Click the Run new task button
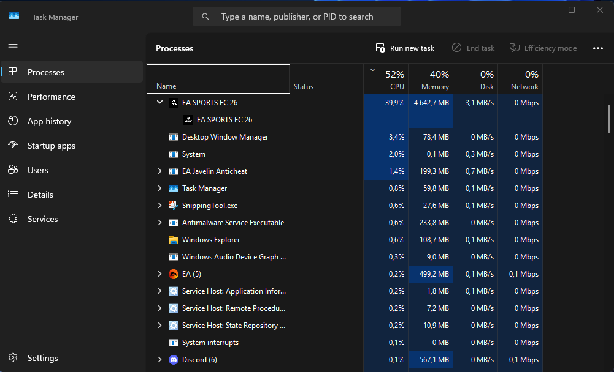Image resolution: width=614 pixels, height=372 pixels. pos(405,48)
